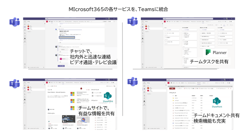Click the gray highlighted box in the chat card message

67,37
